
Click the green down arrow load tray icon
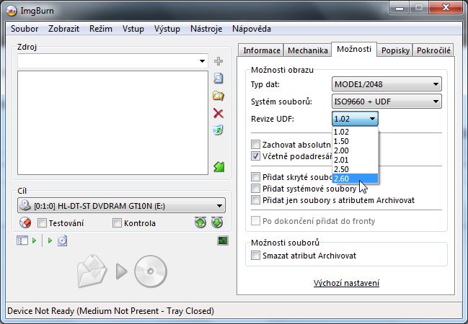click(x=217, y=222)
